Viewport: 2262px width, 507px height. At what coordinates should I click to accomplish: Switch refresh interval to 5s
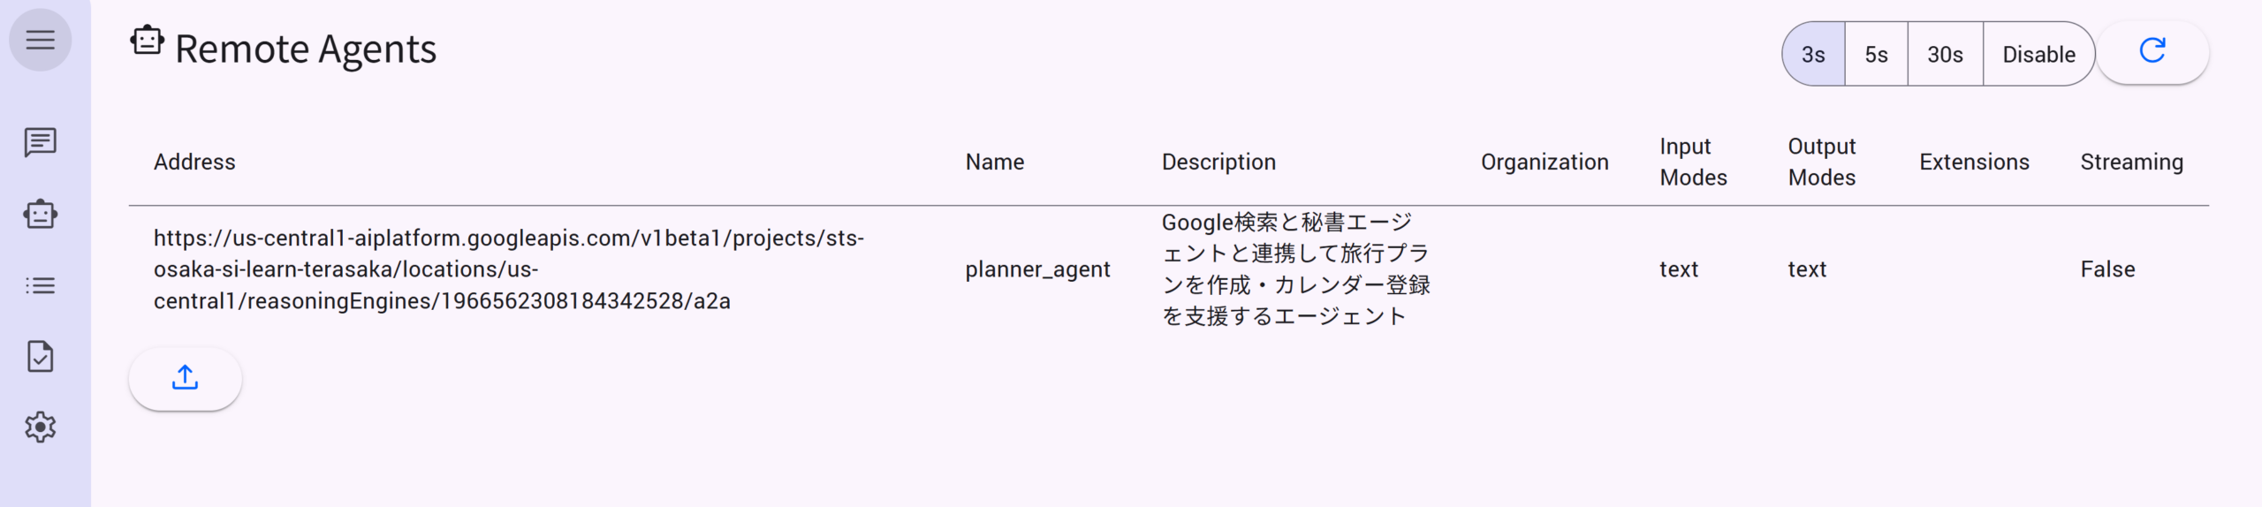click(x=1876, y=55)
